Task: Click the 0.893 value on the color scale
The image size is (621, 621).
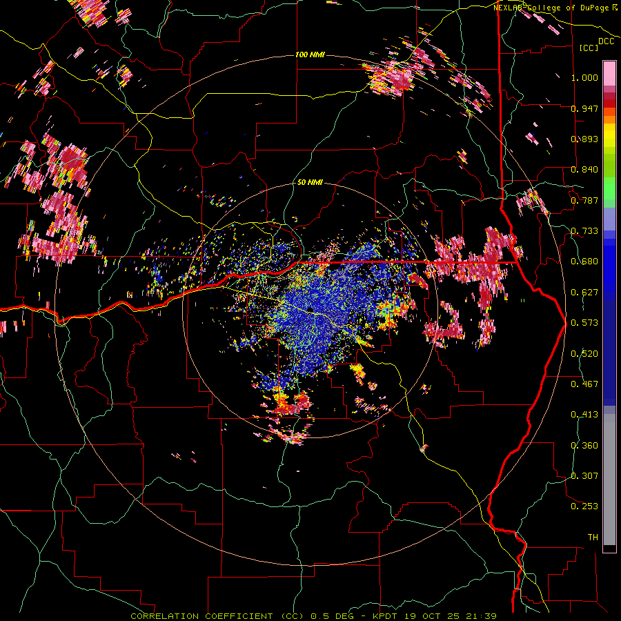Action: tap(584, 139)
